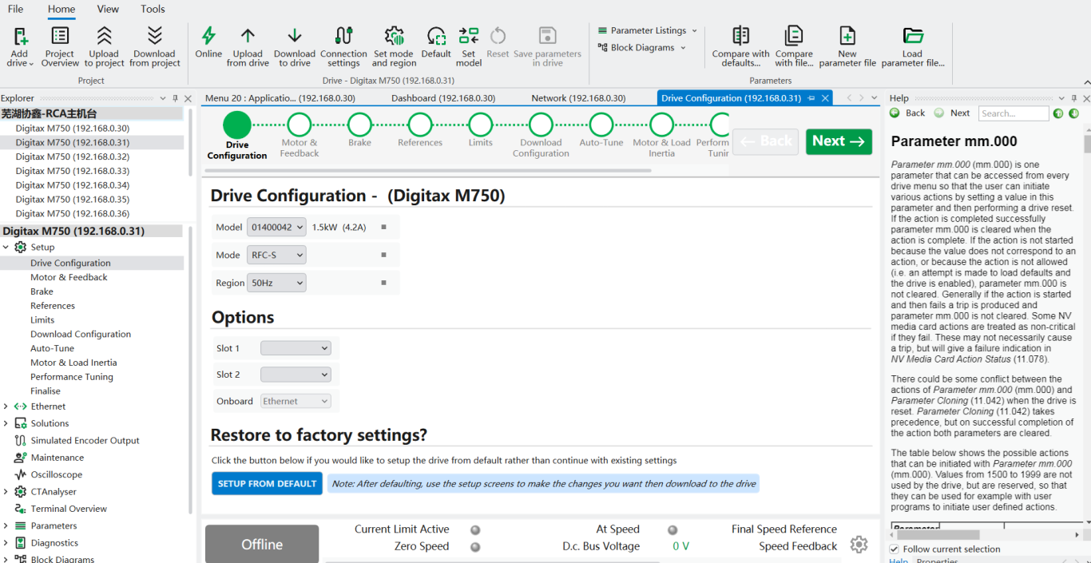Open the Region 50Hz dropdown
1091x563 pixels.
click(x=276, y=283)
